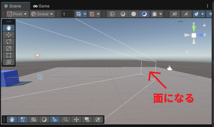Switch to the Game tab
The image size is (214, 127).
click(x=41, y=6)
